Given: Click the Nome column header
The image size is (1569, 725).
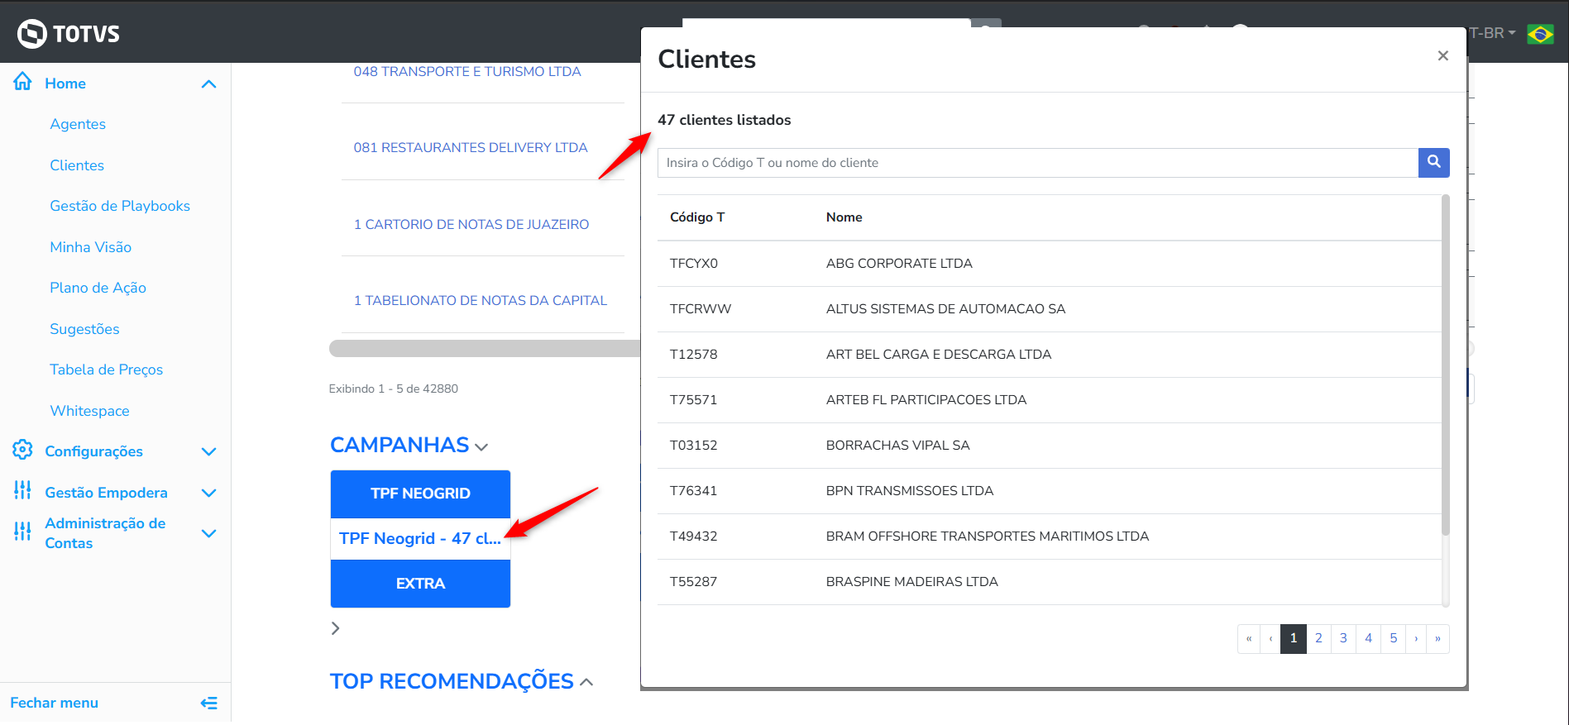Looking at the screenshot, I should [844, 217].
